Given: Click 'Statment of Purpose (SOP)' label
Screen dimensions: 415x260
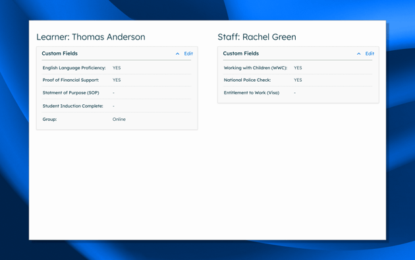Looking at the screenshot, I should 71,93.
